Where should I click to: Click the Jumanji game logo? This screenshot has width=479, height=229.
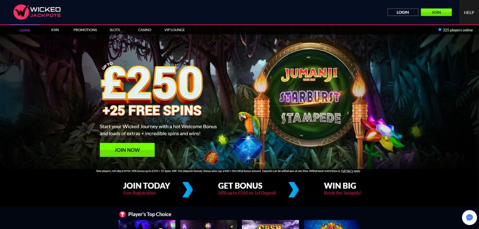click(309, 75)
